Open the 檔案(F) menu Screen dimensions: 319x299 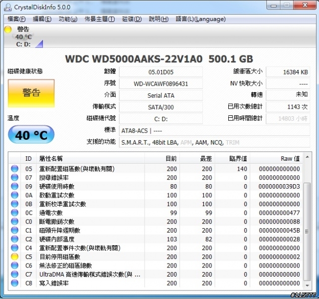(x=16, y=19)
